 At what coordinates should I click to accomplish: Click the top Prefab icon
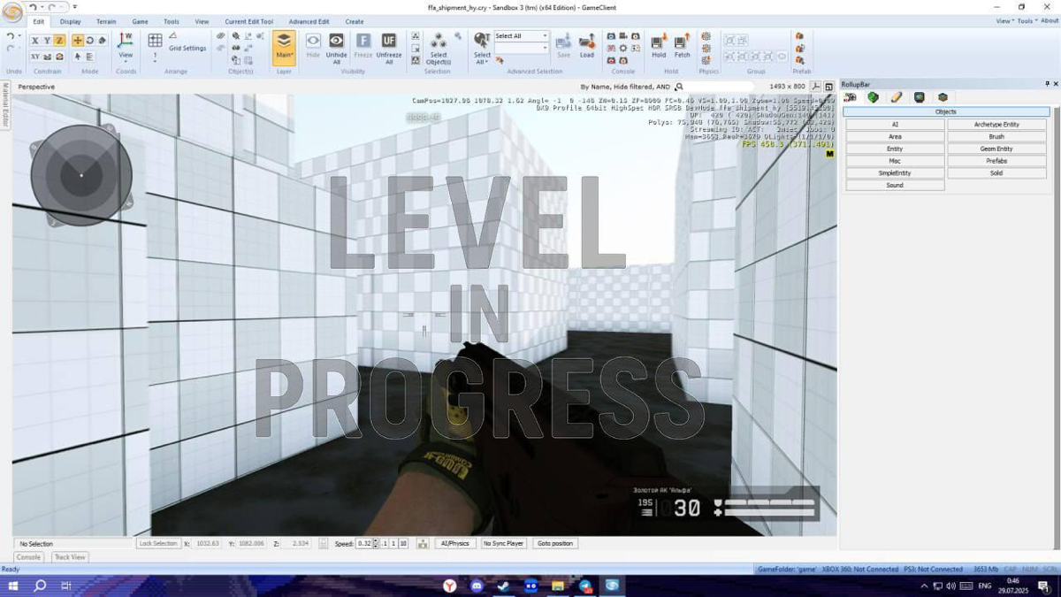click(799, 37)
